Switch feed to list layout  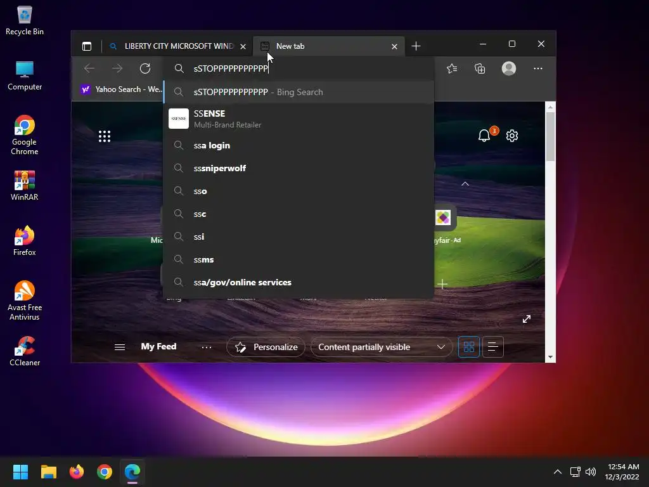coord(493,347)
